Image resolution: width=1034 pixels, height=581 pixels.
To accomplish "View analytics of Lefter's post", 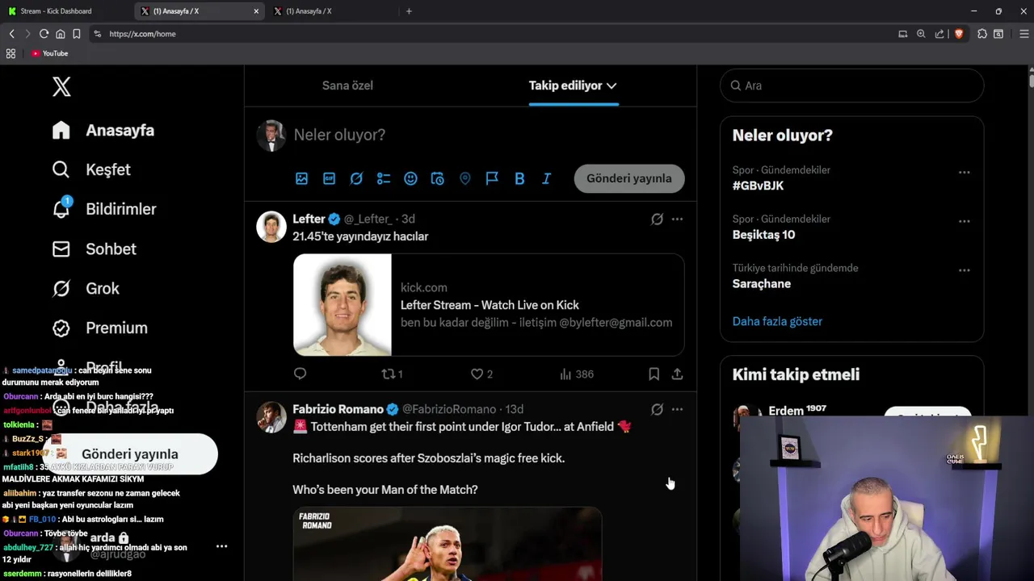I will point(577,374).
